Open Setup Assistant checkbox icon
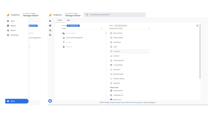Image resolution: width=208 pixels, height=117 pixels. (x=111, y=33)
